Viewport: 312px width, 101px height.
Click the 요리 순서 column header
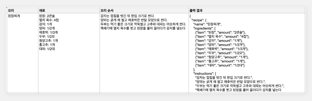click(144, 10)
